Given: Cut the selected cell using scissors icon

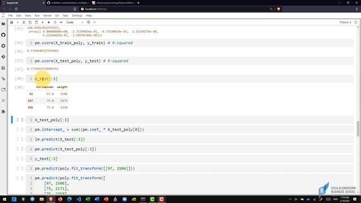Looking at the screenshot, I should click(24, 23).
